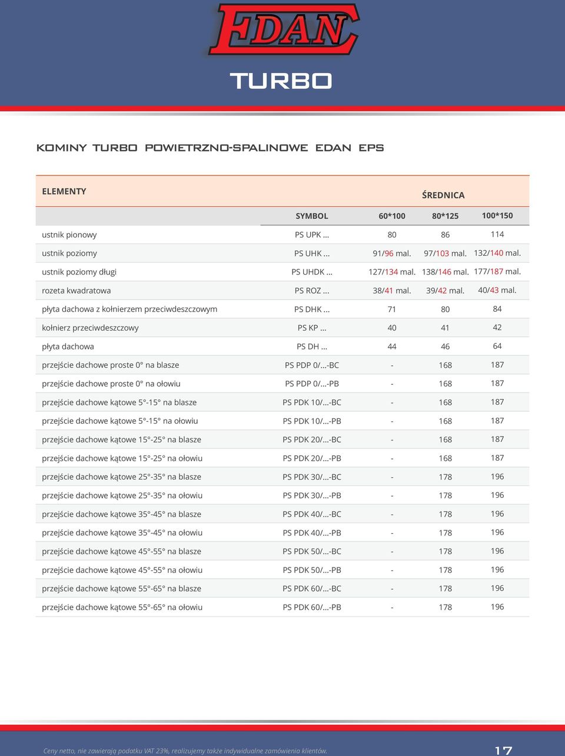The width and height of the screenshot is (565, 756).
Task: Click value 42 in PS KP row
Action: coord(497,327)
